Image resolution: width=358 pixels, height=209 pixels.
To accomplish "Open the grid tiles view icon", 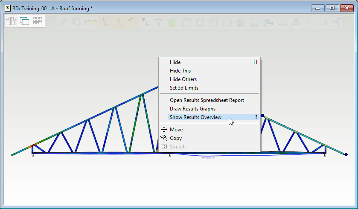I will (x=38, y=21).
